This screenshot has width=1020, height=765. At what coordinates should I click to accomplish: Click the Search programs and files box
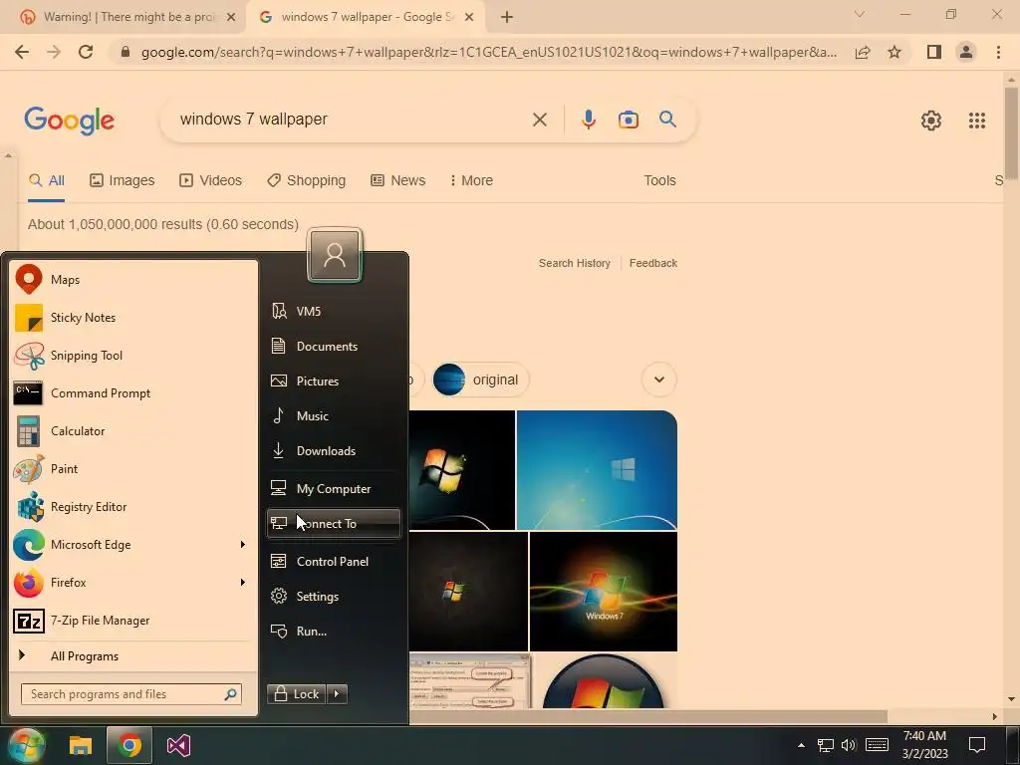131,694
